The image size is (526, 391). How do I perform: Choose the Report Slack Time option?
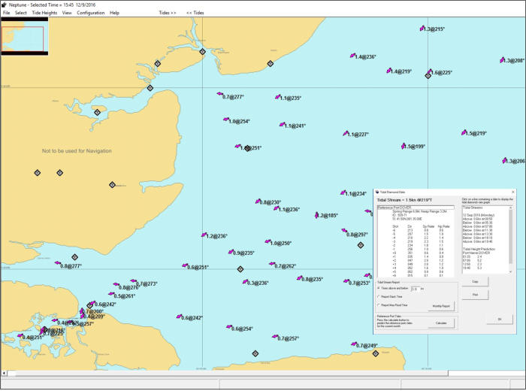coord(379,296)
